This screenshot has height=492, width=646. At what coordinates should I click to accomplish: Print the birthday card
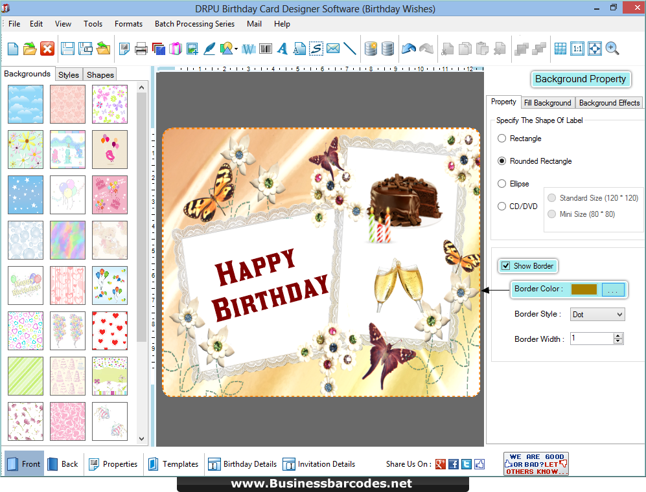[x=141, y=49]
